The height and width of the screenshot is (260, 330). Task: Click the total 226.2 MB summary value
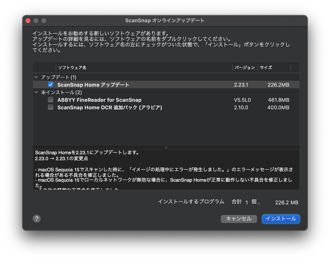click(x=287, y=203)
